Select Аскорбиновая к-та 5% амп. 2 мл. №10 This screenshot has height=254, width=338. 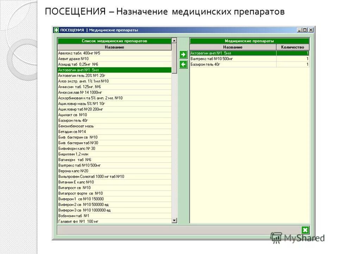(114, 98)
